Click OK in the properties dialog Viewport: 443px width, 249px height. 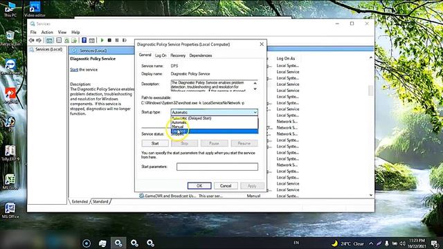click(x=199, y=186)
